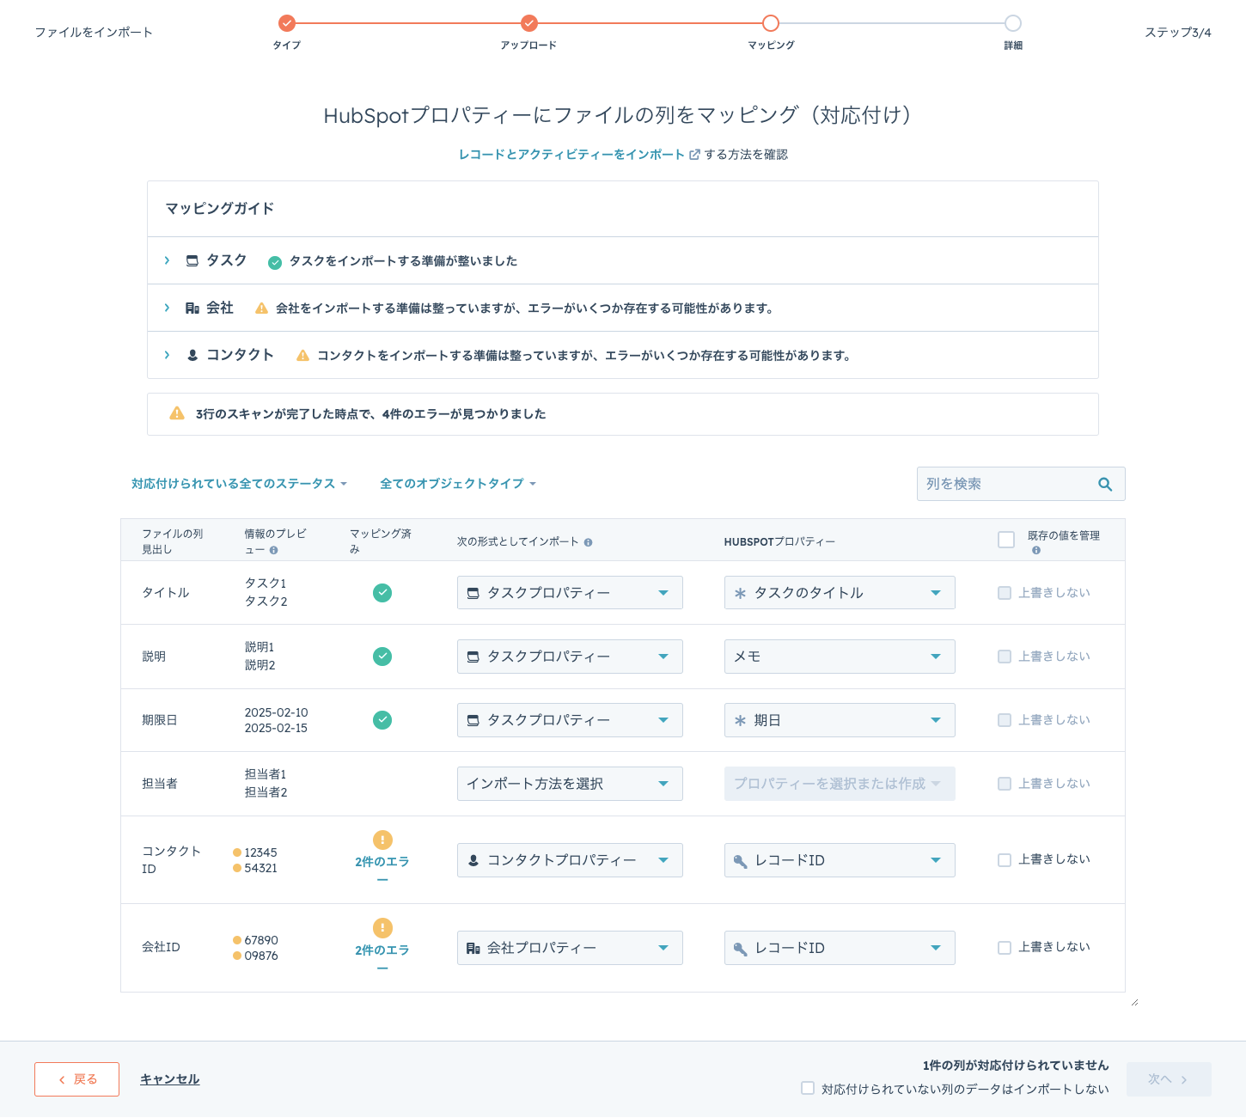1246x1118 pixels.
Task: Click 2件のエラー link in コンタクトID row
Action: (382, 870)
